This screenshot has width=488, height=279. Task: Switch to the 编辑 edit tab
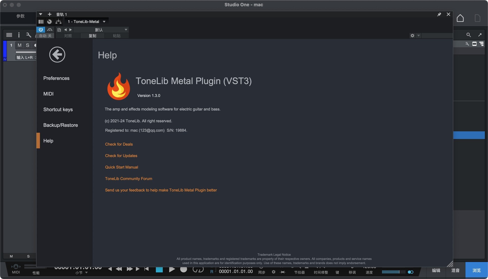[x=436, y=270]
